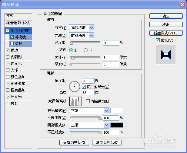The height and width of the screenshot is (153, 187).
Task: Expand the 光泽等高线 picker arrow
Action: (80, 101)
